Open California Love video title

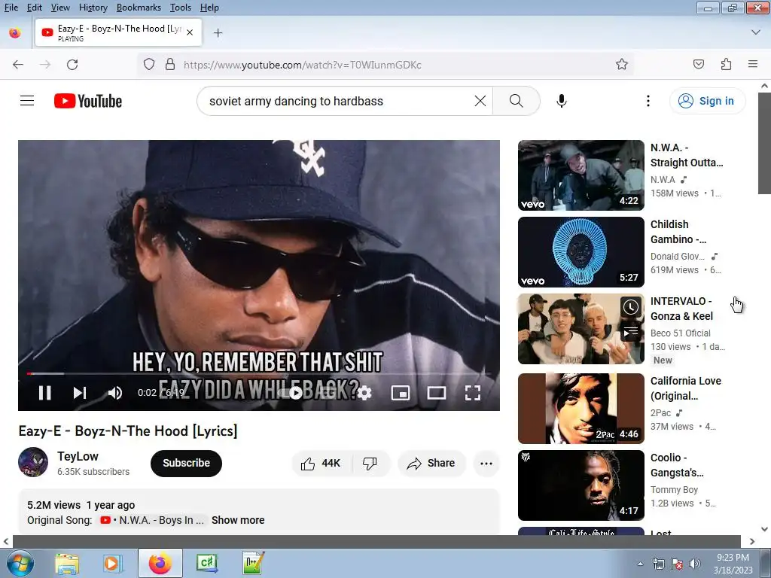[685, 388]
